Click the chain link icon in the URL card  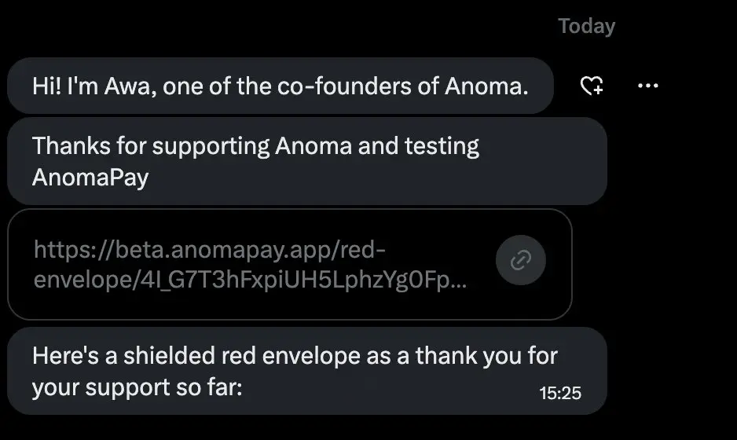pos(521,261)
